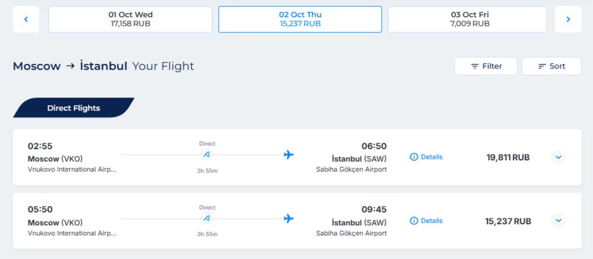593x259 pixels.
Task: Select the 19,811 RUB fare price
Action: click(508, 157)
